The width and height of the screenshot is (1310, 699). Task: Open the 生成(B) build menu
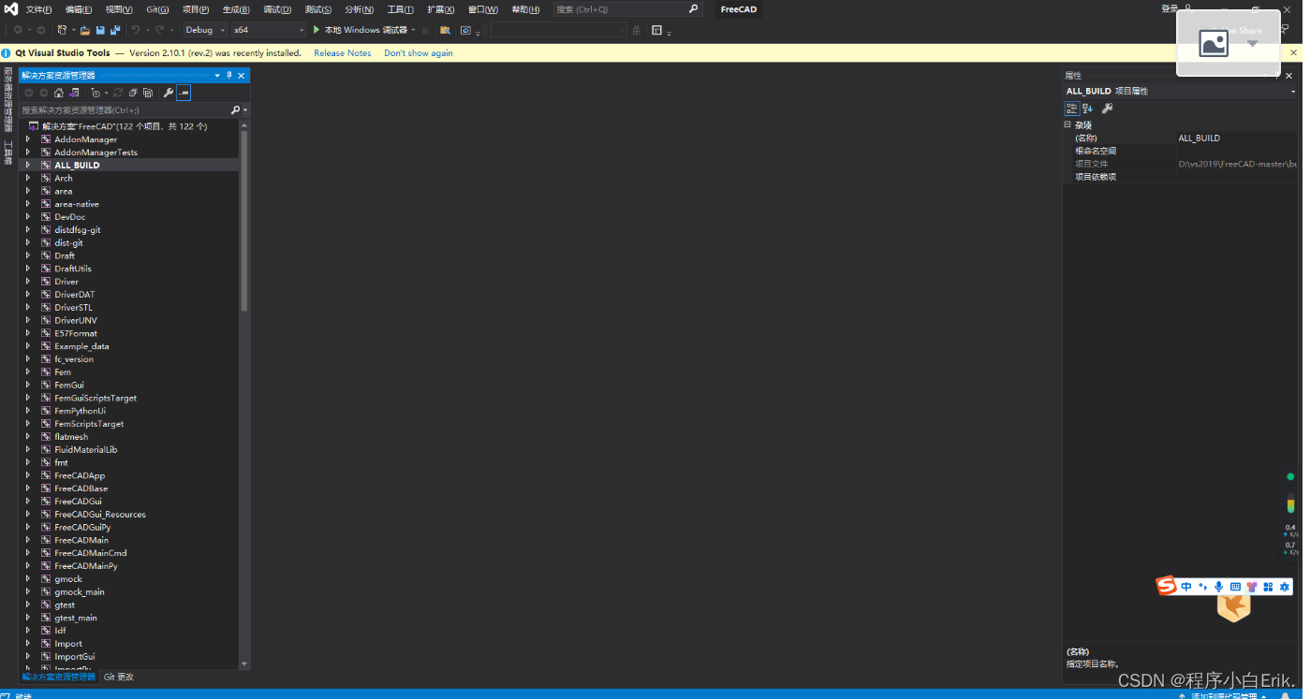pyautogui.click(x=236, y=9)
